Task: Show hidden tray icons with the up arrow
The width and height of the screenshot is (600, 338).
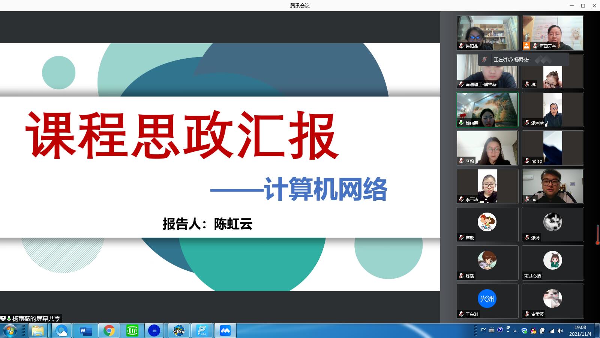Action: click(515, 331)
